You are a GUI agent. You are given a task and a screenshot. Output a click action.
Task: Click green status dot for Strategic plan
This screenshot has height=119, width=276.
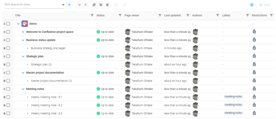[98, 56]
